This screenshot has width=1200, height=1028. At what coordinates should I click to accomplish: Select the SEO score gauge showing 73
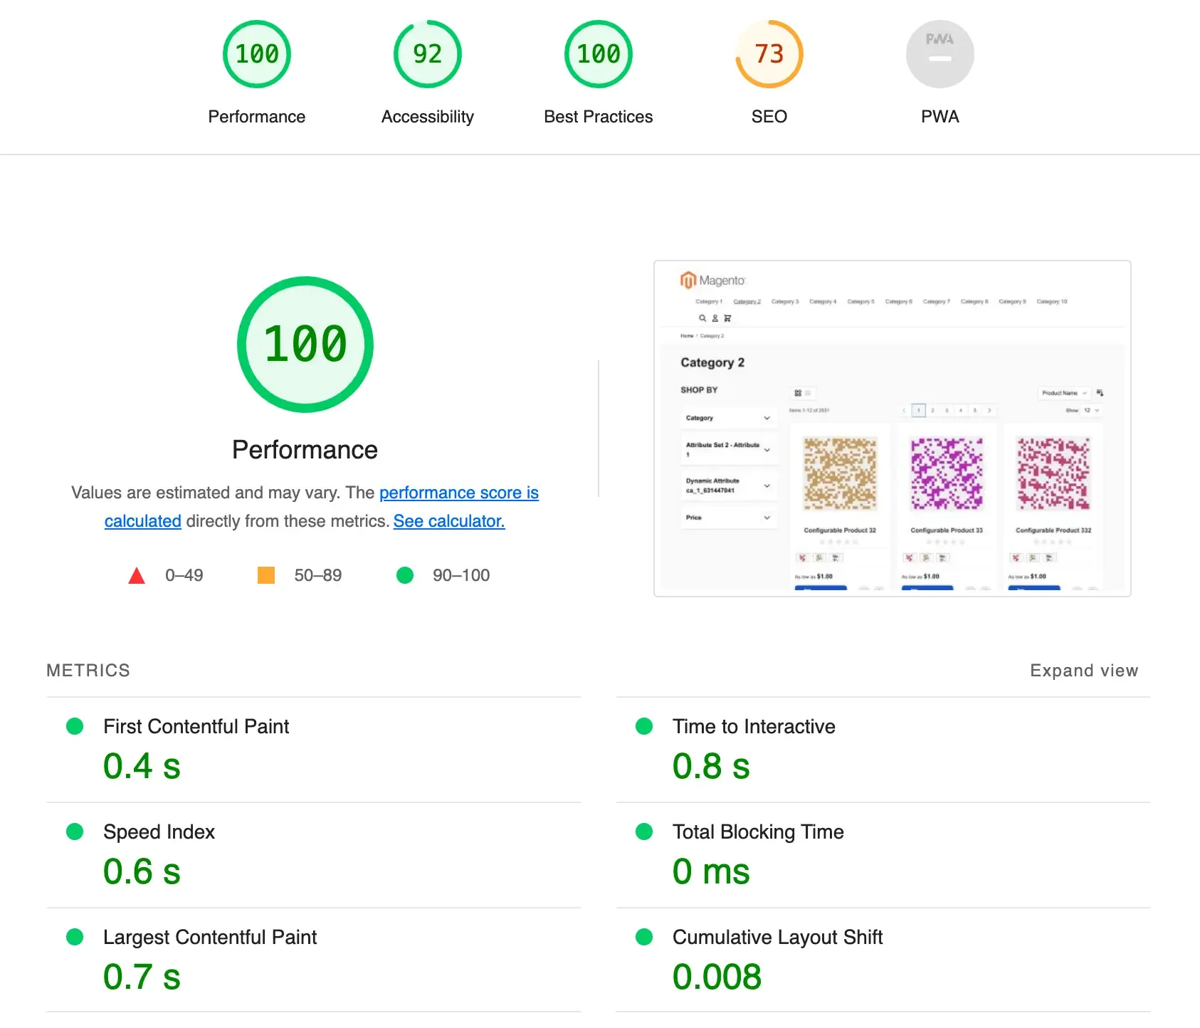pyautogui.click(x=769, y=54)
